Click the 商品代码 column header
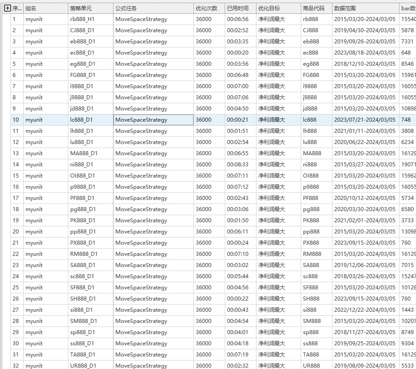 [314, 8]
